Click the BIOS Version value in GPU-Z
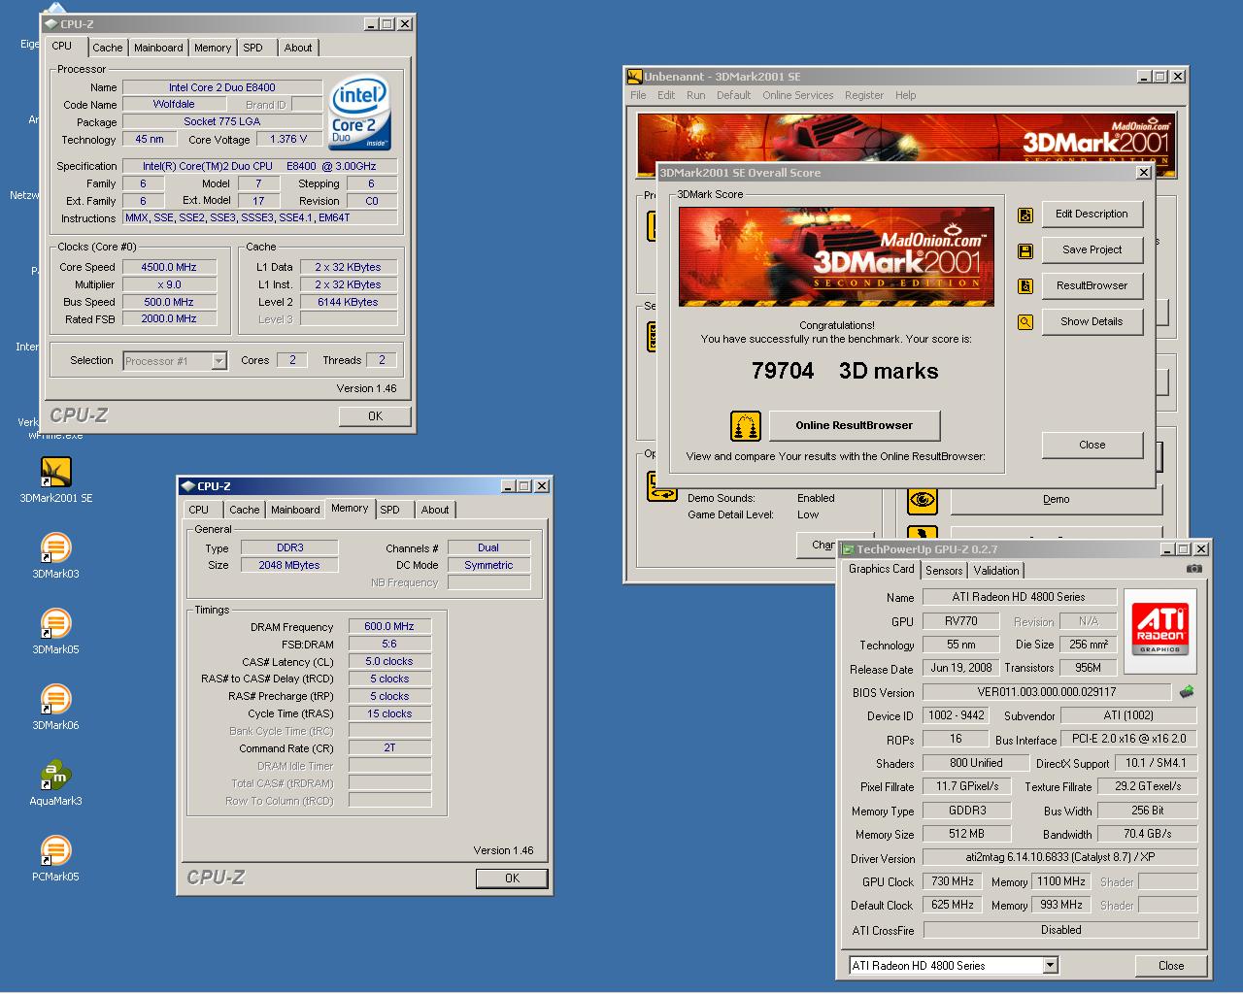This screenshot has height=994, width=1243. click(x=1046, y=693)
